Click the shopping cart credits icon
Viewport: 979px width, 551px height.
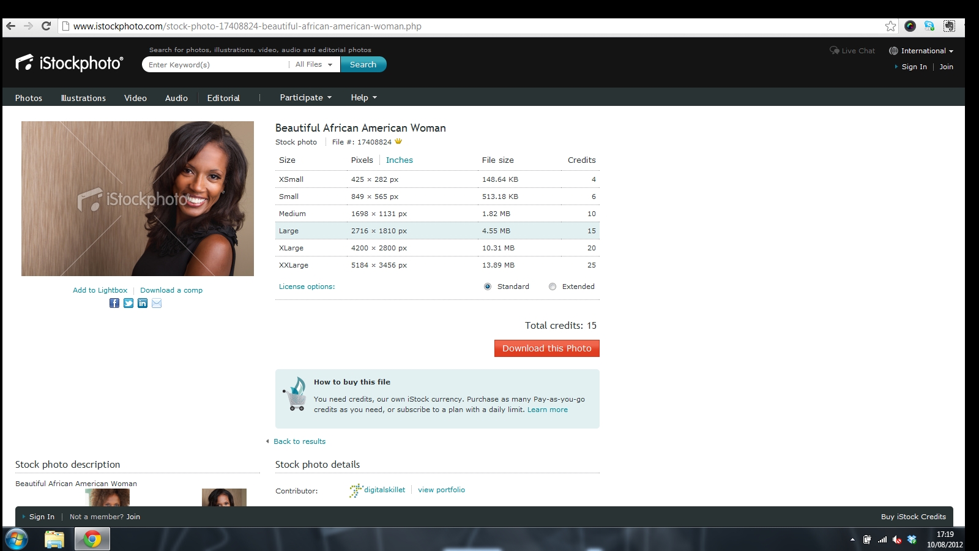pyautogui.click(x=295, y=394)
